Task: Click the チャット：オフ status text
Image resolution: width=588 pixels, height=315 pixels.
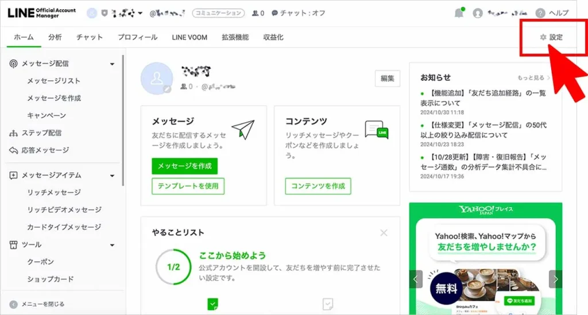Action: pyautogui.click(x=303, y=13)
